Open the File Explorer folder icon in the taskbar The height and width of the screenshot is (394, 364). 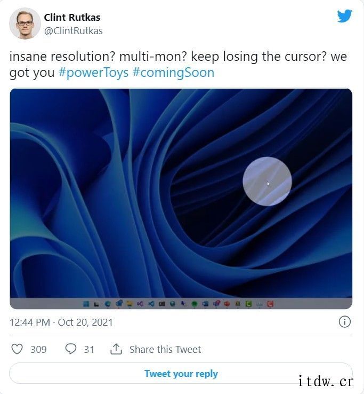pyautogui.click(x=130, y=304)
